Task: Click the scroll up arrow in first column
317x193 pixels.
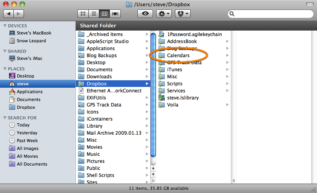Action: click(x=153, y=168)
